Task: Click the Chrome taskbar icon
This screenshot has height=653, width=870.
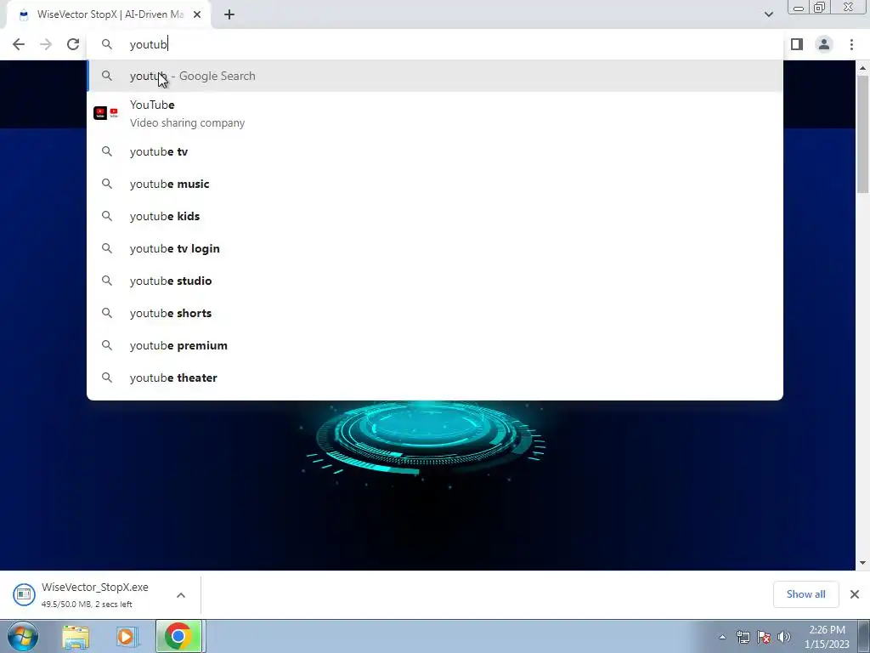Action: click(x=178, y=636)
